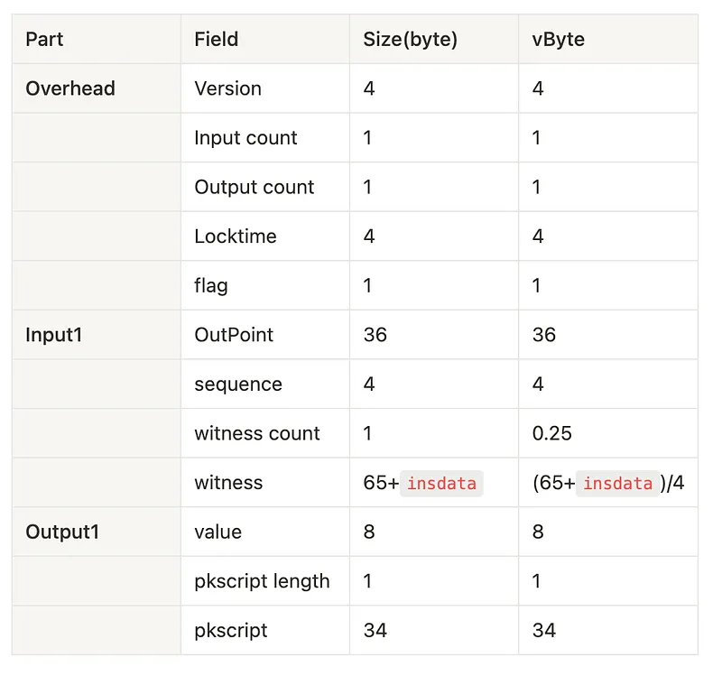Screen dimensions: 722x676
Task: Select the "value" field cell
Action: click(218, 532)
